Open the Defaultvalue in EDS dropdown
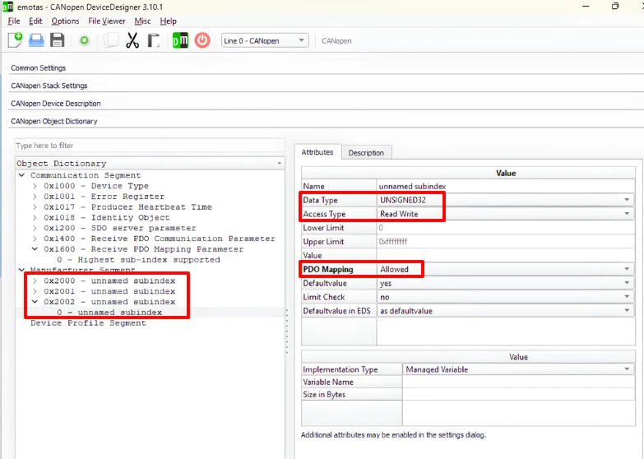The height and width of the screenshot is (459, 644). 506,311
